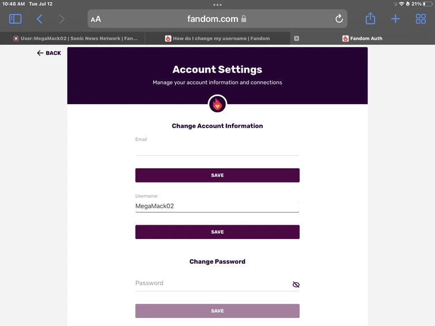This screenshot has width=435, height=326.
Task: Open the Safari sidebar panel
Action: pyautogui.click(x=16, y=19)
